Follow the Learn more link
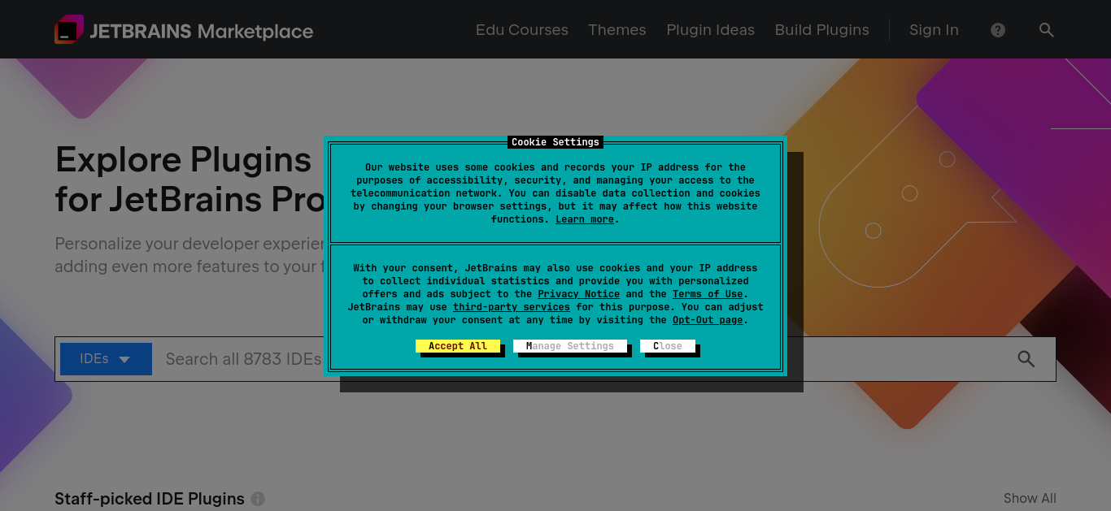Screen dimensions: 1111x511 point(585,219)
